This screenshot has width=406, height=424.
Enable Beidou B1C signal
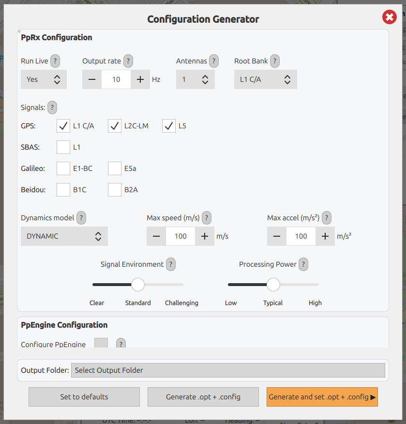coord(63,190)
